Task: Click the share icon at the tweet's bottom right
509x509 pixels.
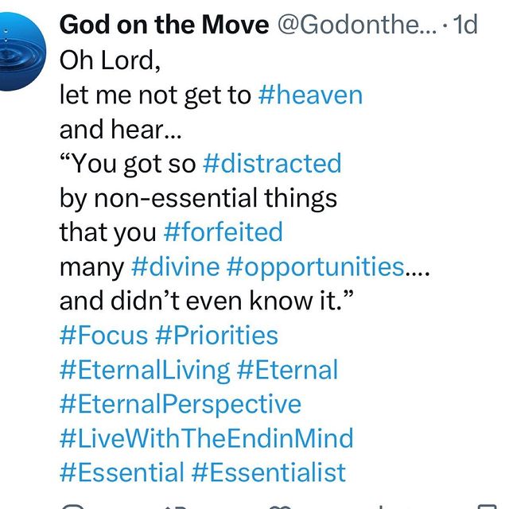Action: (x=487, y=507)
